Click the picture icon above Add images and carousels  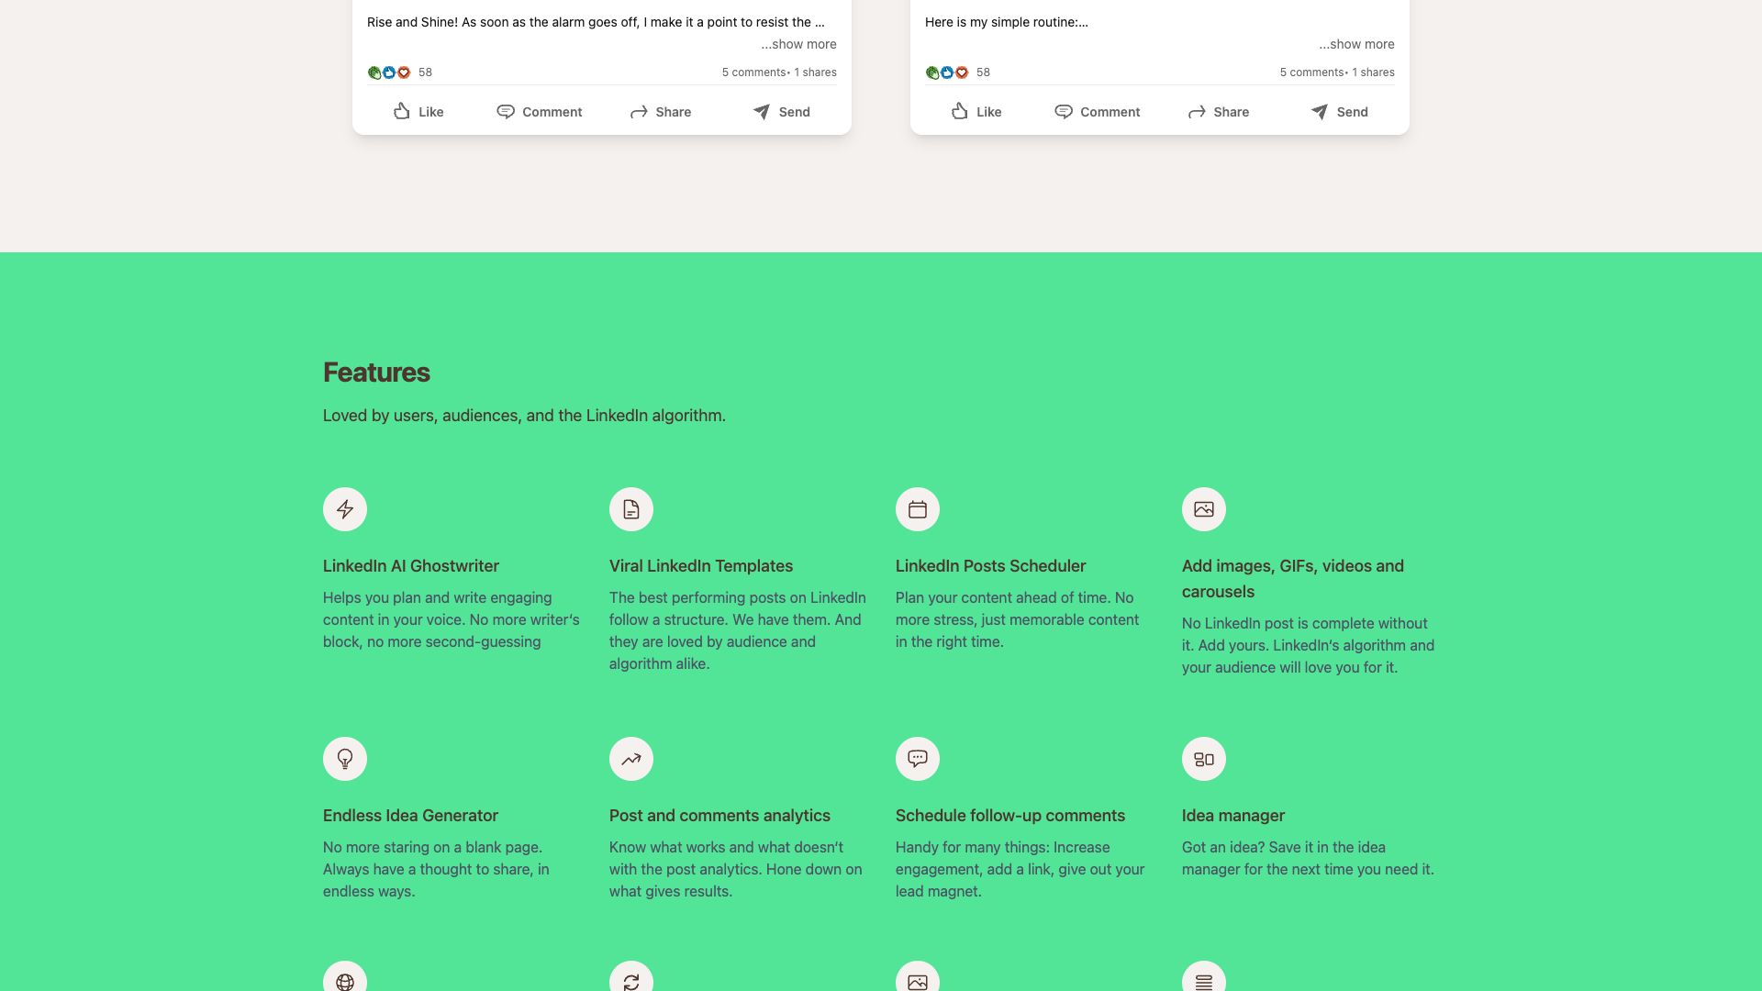1203,509
